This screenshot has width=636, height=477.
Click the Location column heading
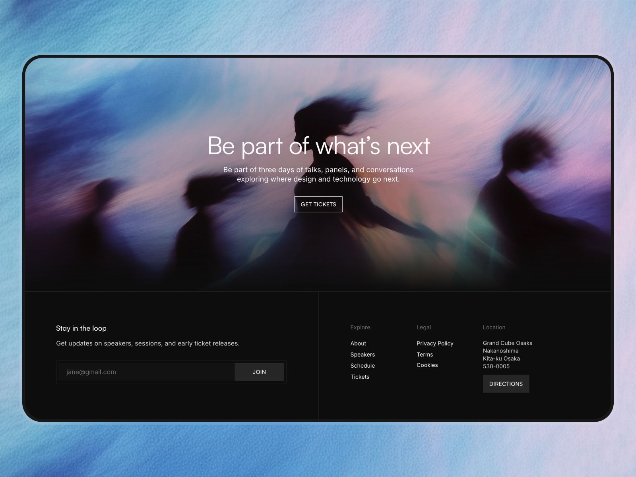(494, 327)
